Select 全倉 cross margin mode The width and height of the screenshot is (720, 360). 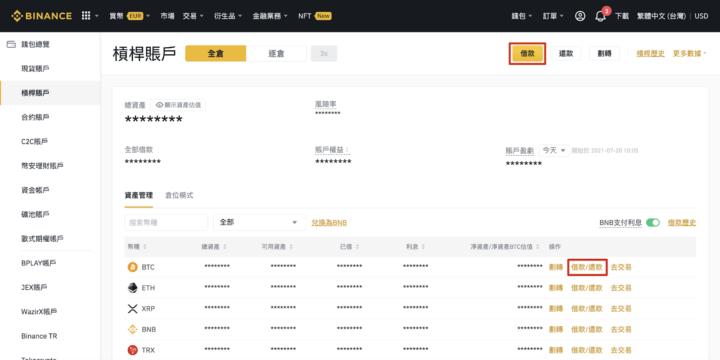coord(216,54)
